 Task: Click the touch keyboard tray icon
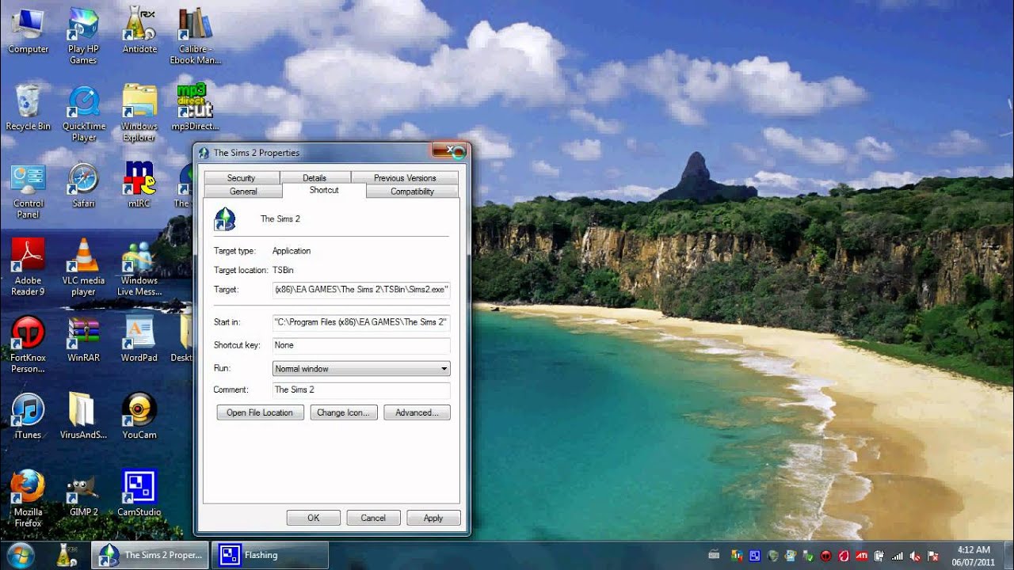click(x=714, y=555)
